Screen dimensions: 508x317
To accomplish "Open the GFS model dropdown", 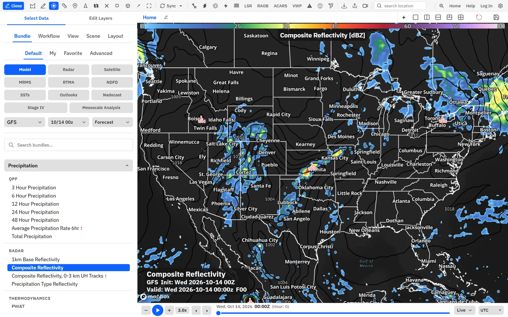I will 24,122.
